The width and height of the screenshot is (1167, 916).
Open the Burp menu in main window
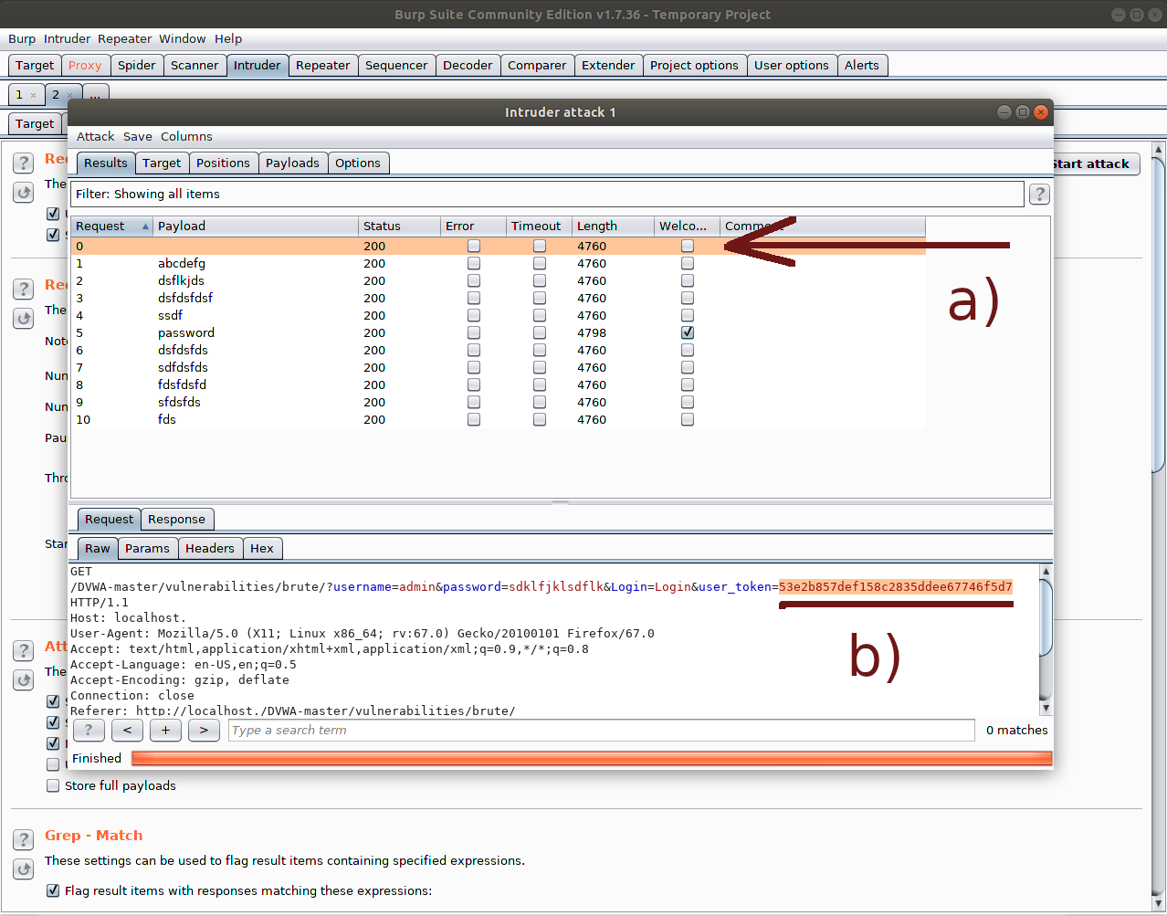tap(22, 38)
